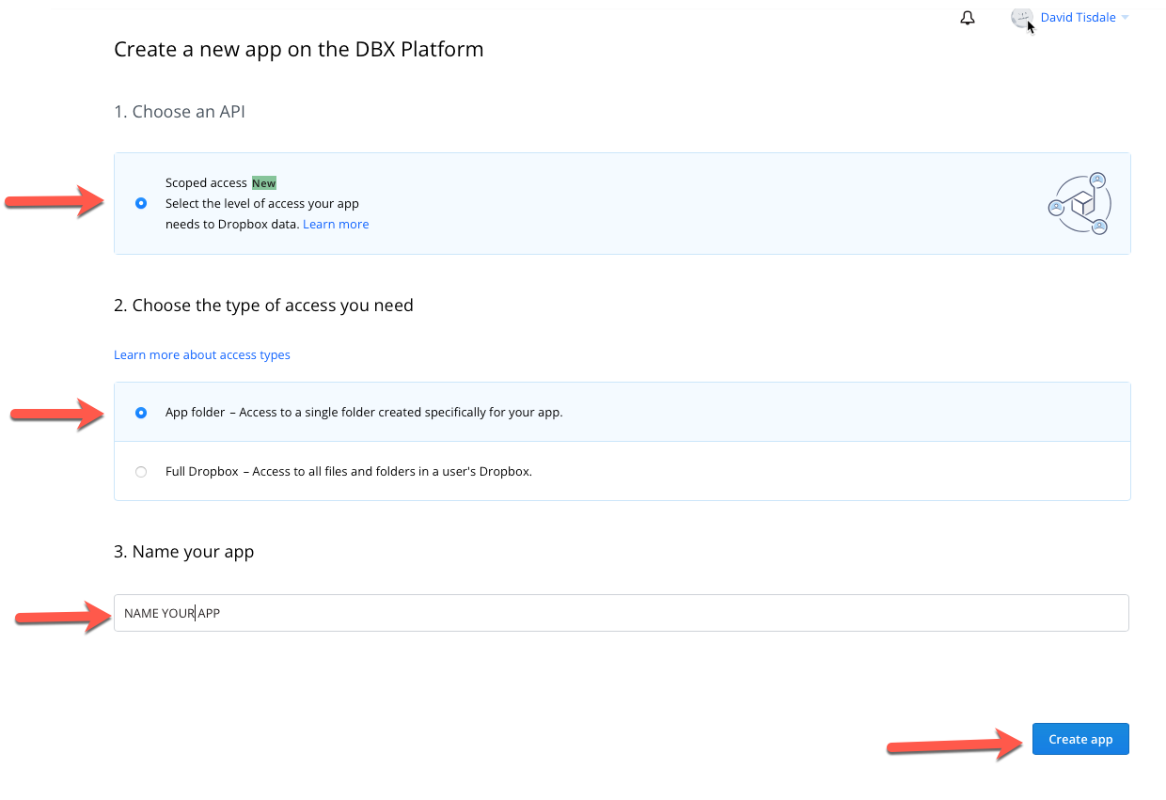Screen dimensions: 1166x800
Task: Click the green New badge
Action: [264, 183]
